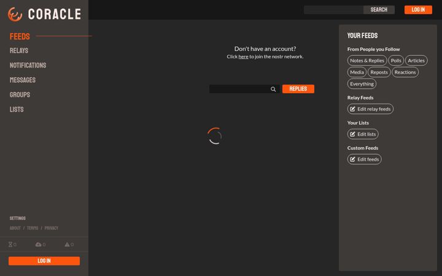Click the pencil icon on Edit lists
Screen dimensions: 442x276
(352, 134)
